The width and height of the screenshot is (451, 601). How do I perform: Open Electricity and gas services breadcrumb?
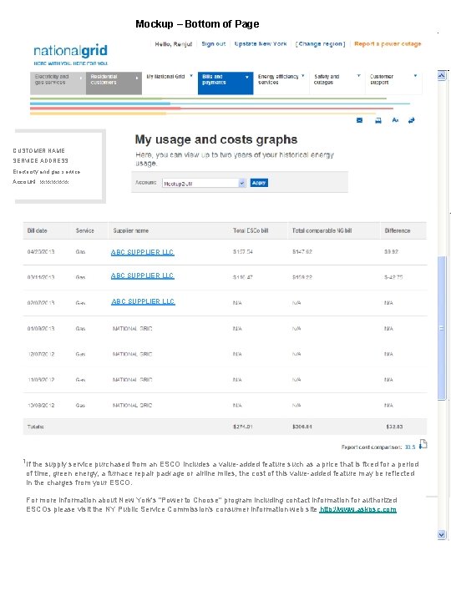click(x=58, y=83)
